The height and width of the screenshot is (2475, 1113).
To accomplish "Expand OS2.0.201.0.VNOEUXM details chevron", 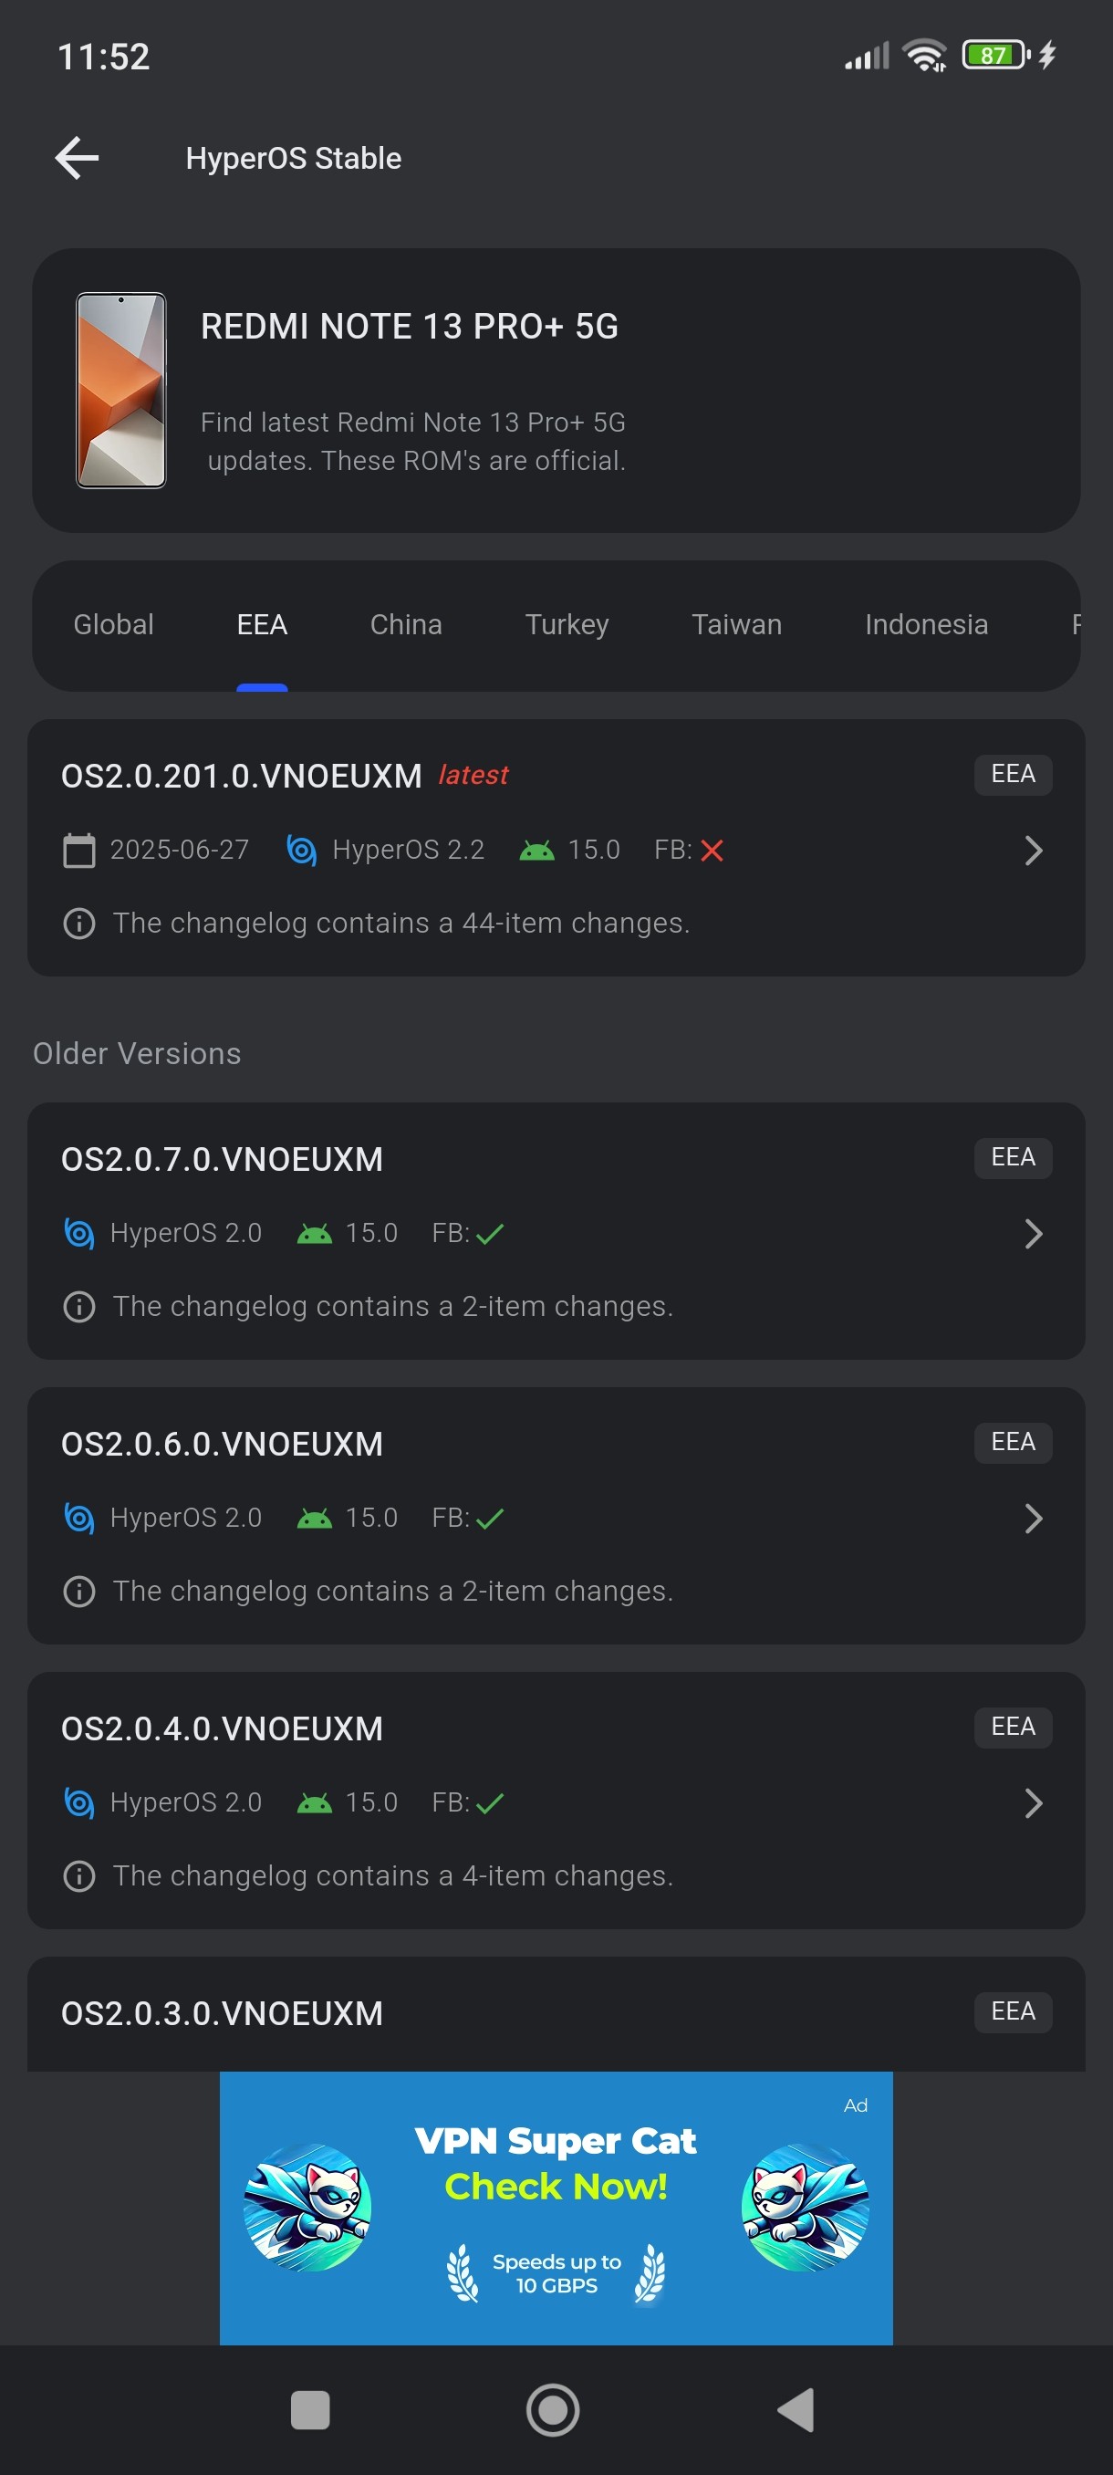I will 1033,851.
